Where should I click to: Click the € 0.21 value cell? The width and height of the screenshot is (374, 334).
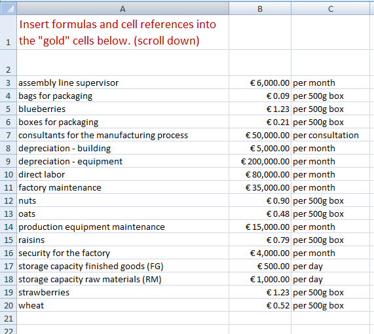(x=260, y=122)
